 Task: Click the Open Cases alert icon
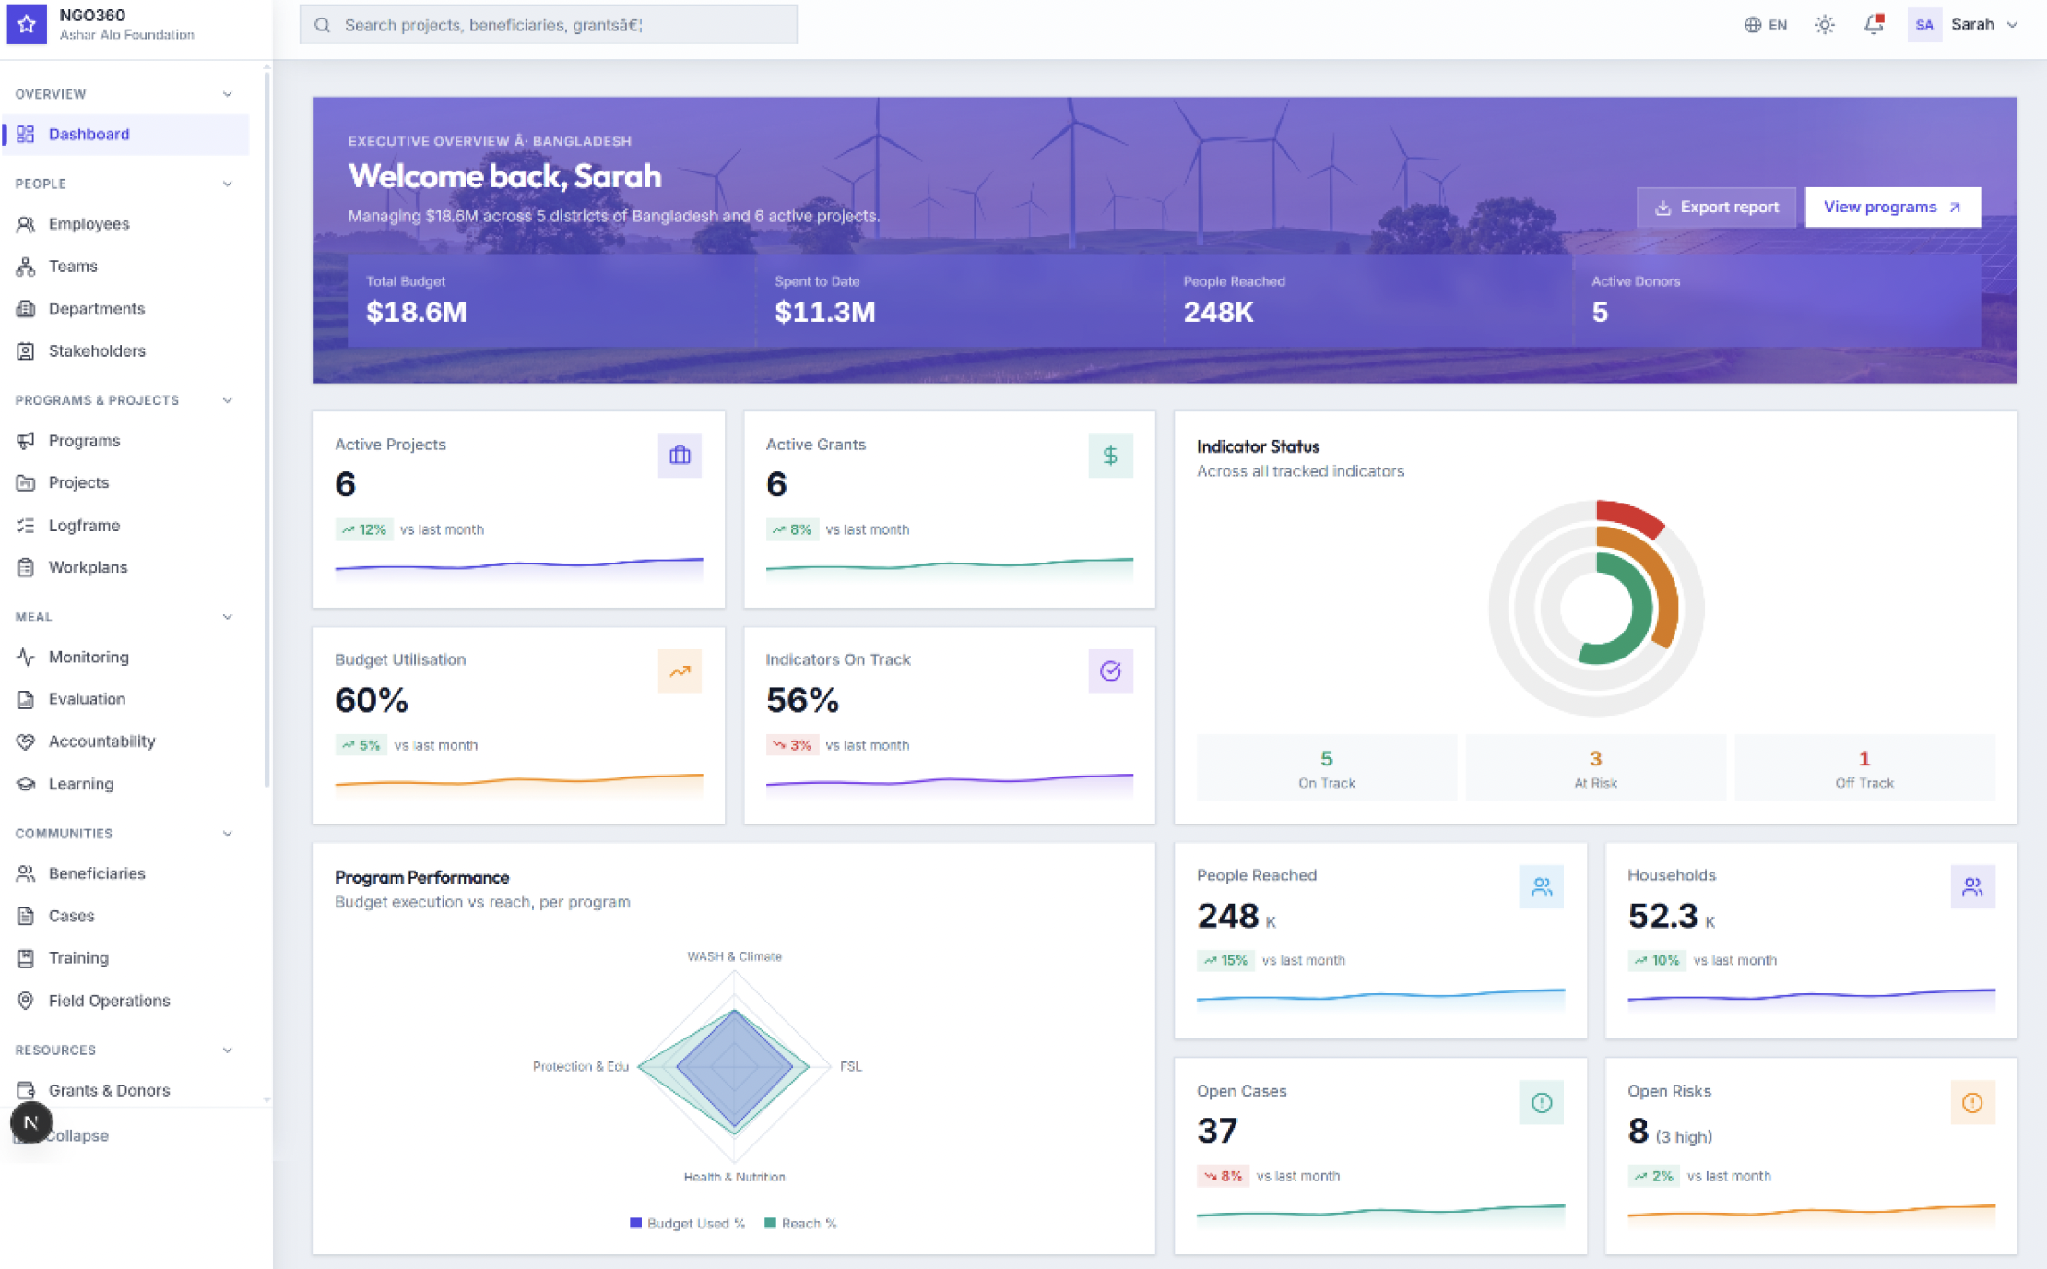point(1542,1103)
